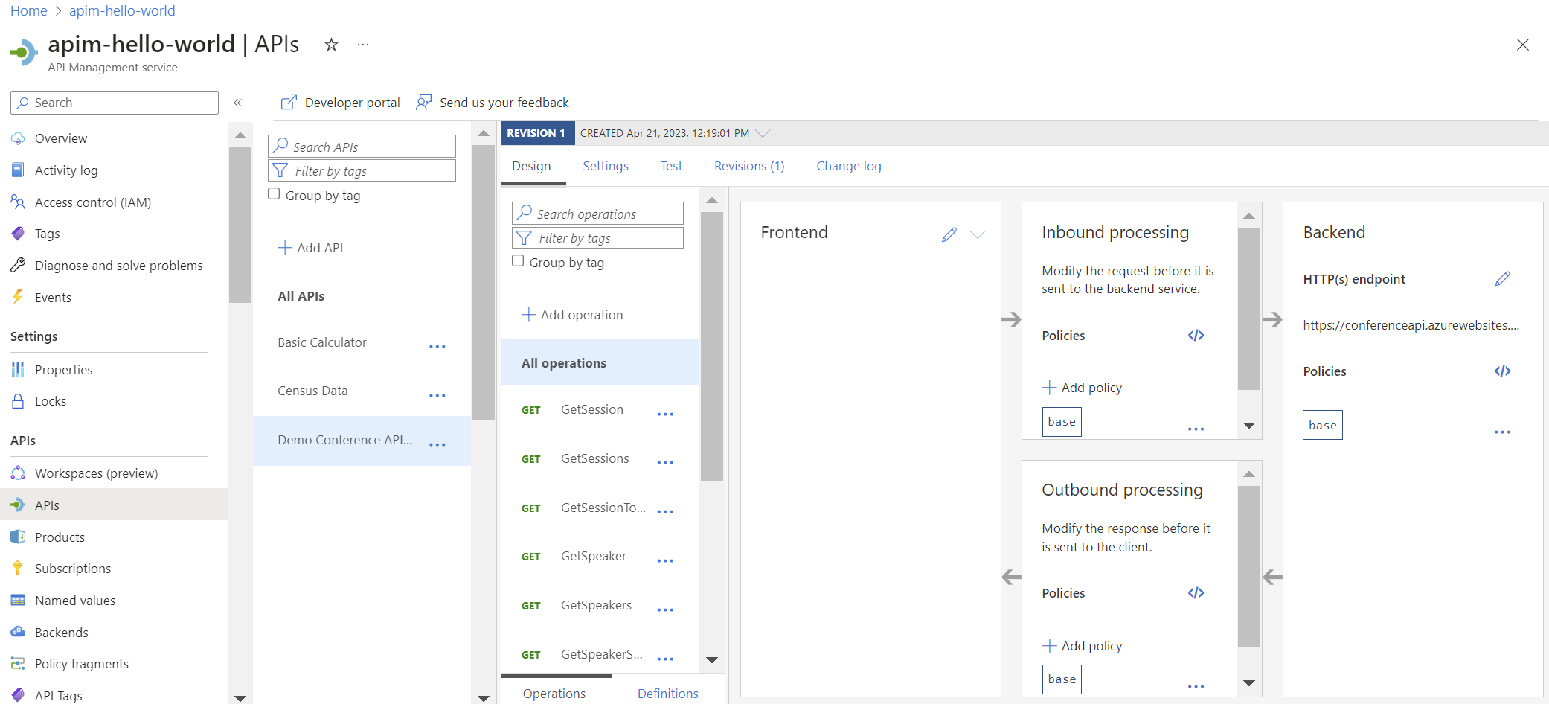The width and height of the screenshot is (1549, 704).
Task: Open Subscriptions page
Action: click(72, 569)
